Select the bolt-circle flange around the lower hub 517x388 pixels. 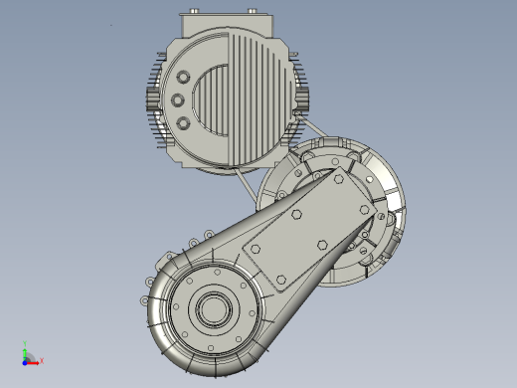(x=214, y=309)
